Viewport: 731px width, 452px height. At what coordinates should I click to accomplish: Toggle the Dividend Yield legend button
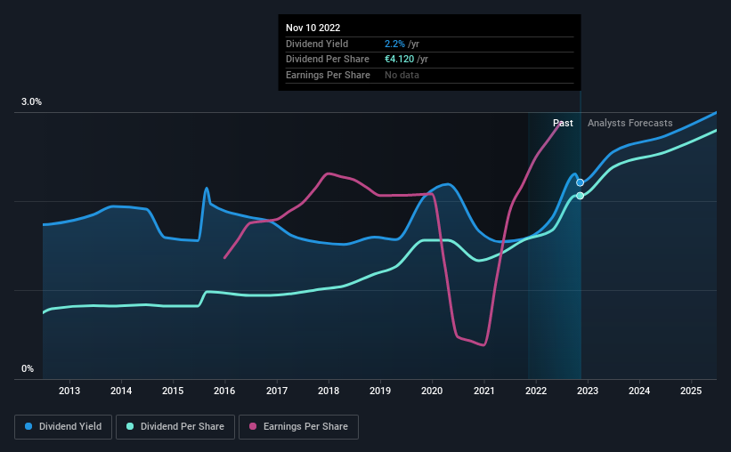(x=63, y=427)
